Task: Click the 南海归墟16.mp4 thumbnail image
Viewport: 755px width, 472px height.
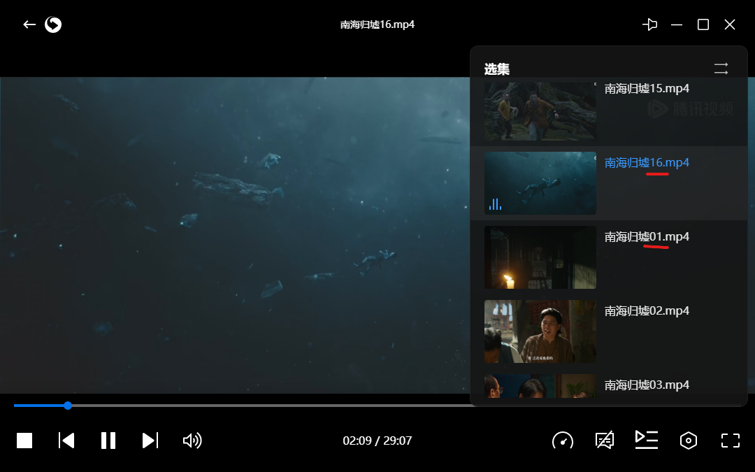Action: (540, 183)
